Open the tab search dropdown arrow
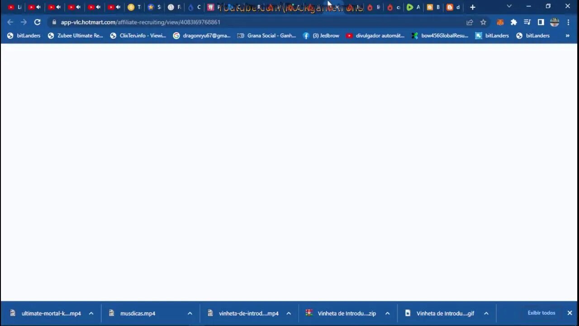579x326 pixels. [509, 6]
